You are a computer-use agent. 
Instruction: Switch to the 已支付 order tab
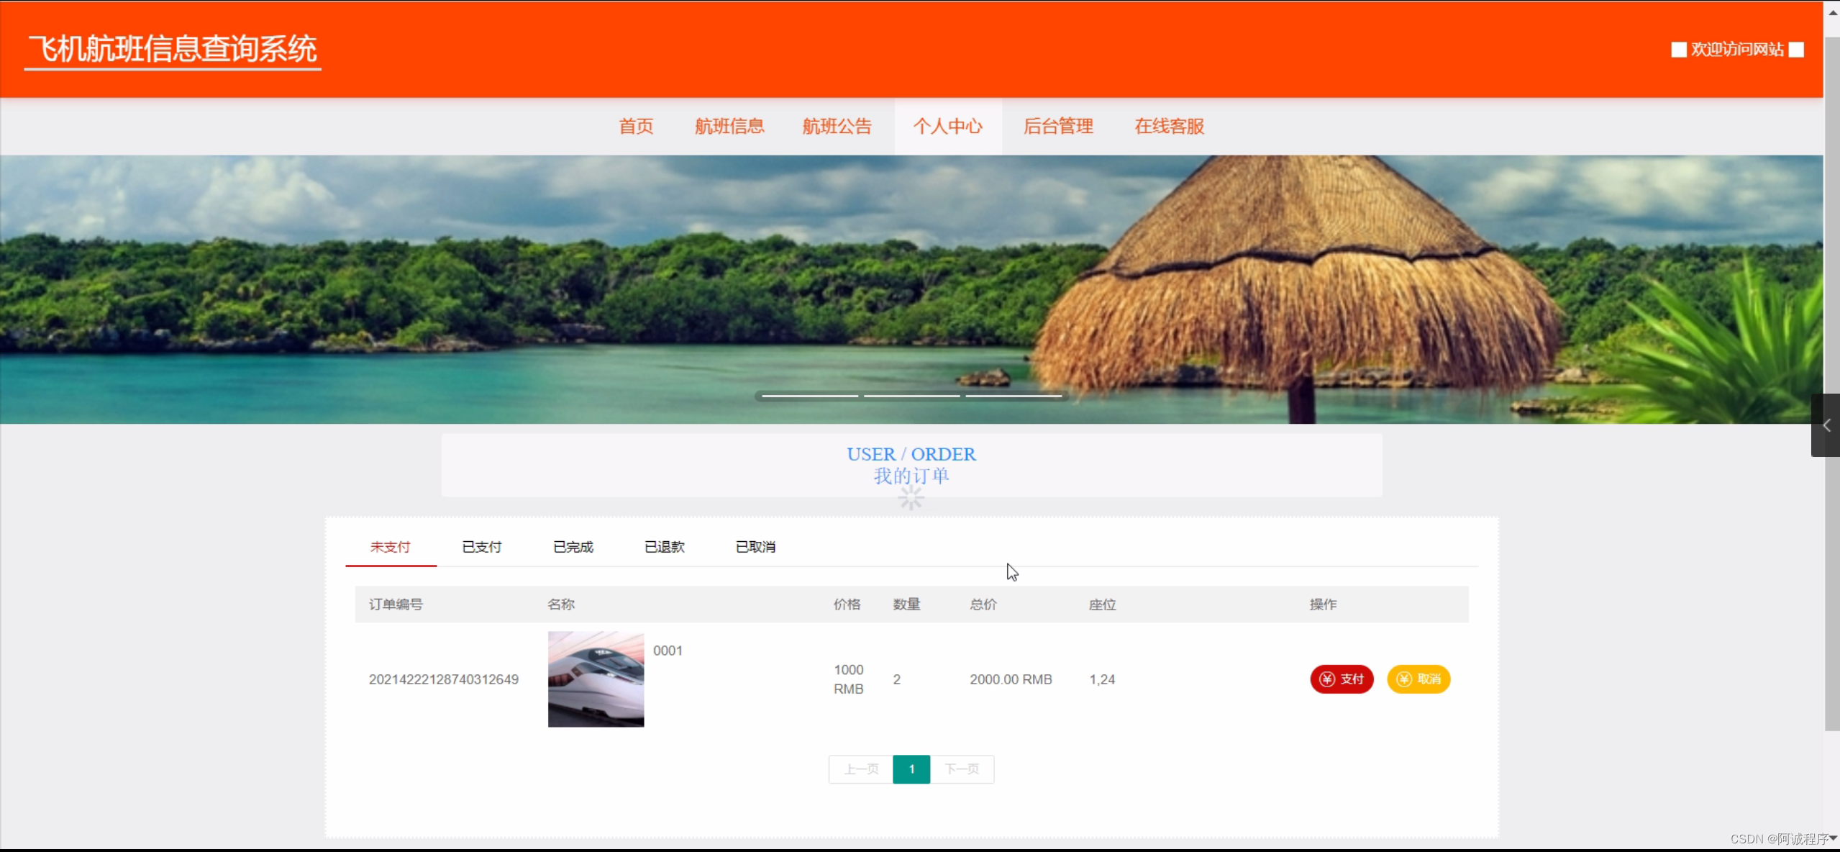coord(481,547)
